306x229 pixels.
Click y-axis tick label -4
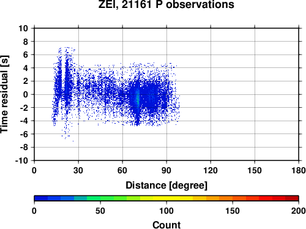pos(24,121)
